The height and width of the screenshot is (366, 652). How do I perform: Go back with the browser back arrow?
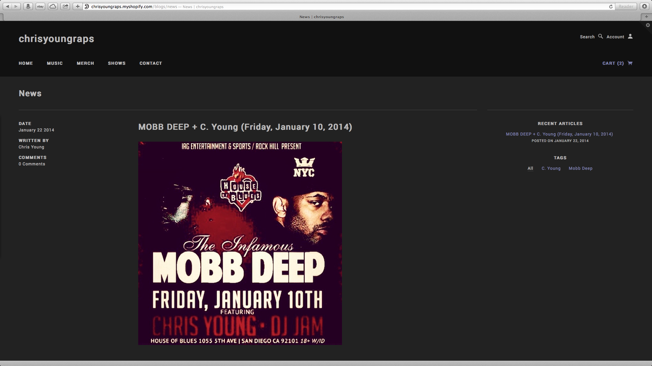(x=7, y=6)
